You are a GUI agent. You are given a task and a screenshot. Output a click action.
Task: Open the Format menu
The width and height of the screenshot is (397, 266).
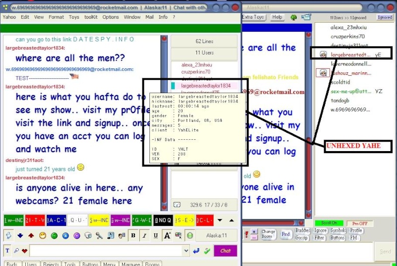[56, 17]
